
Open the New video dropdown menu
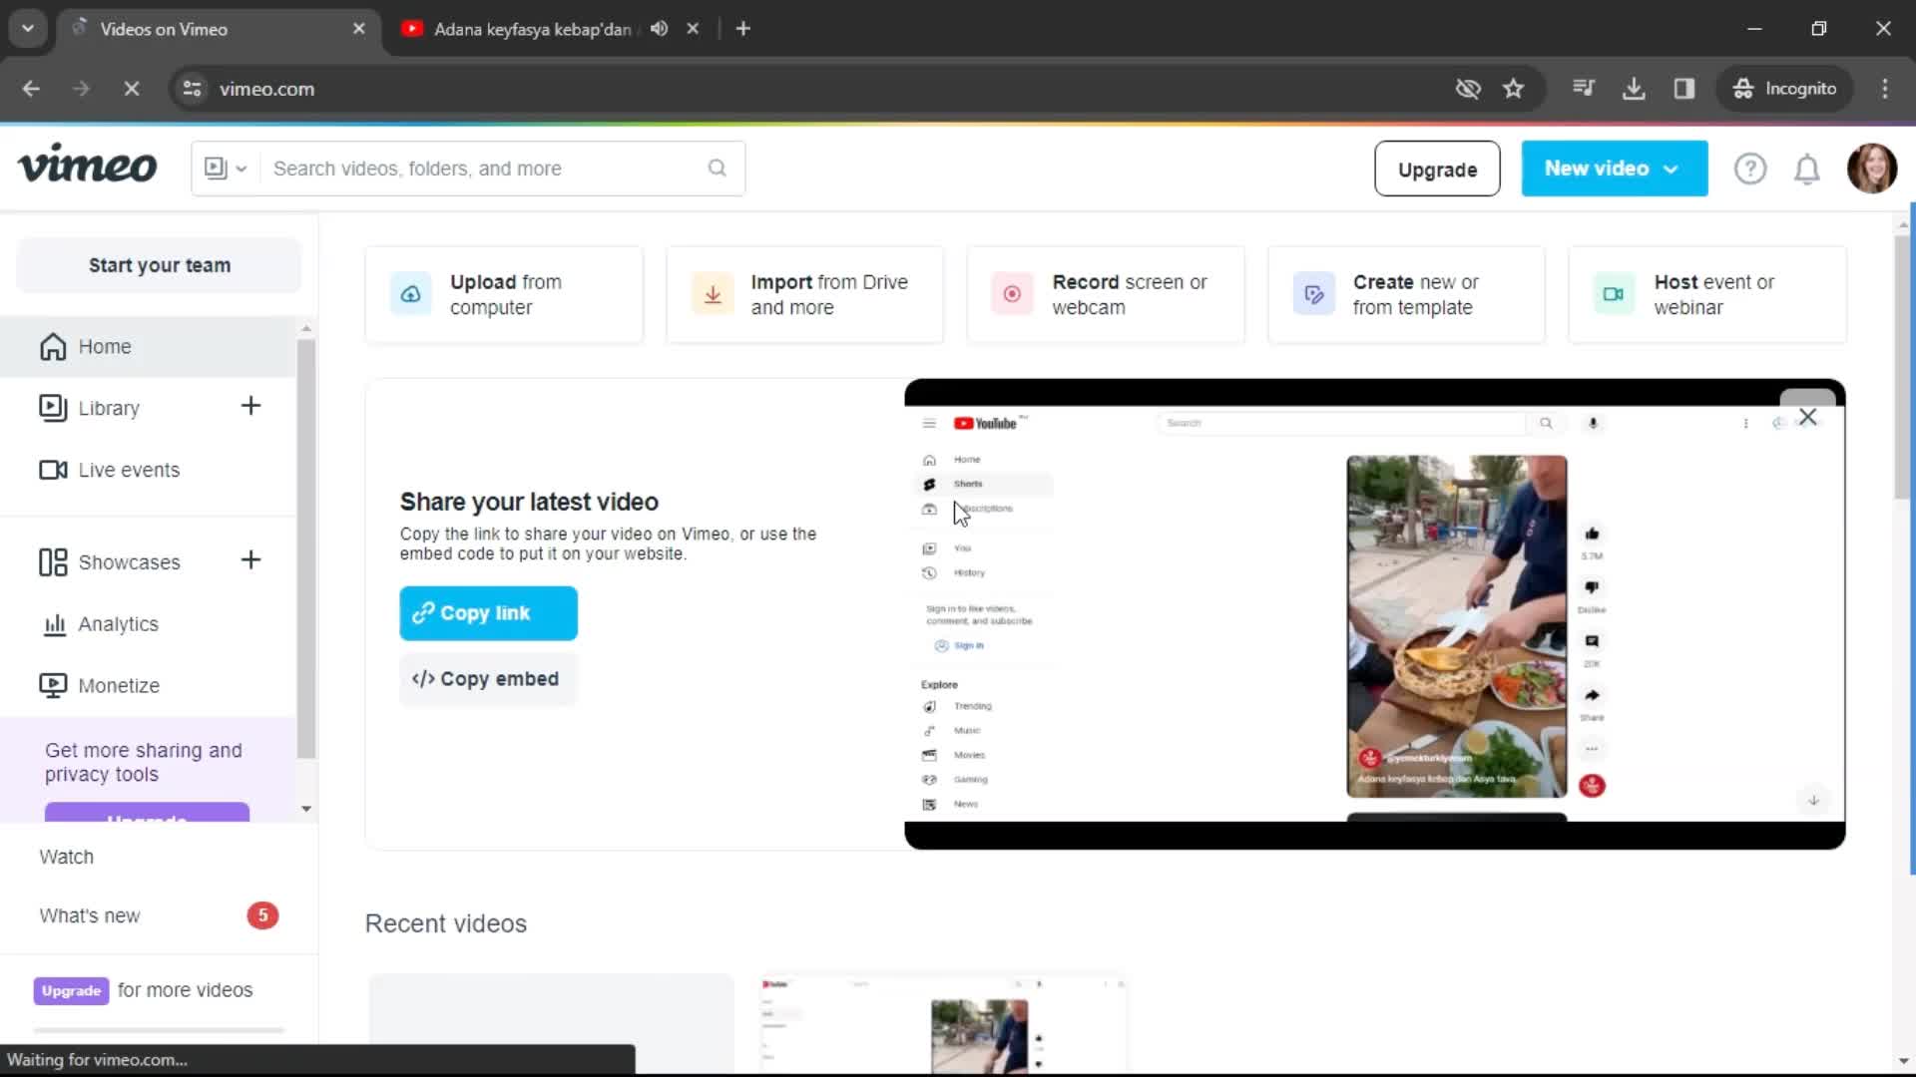(1614, 169)
